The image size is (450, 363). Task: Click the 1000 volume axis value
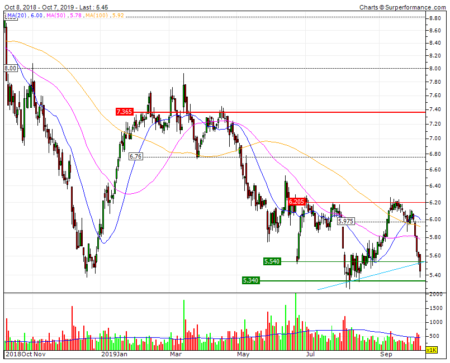(435, 322)
